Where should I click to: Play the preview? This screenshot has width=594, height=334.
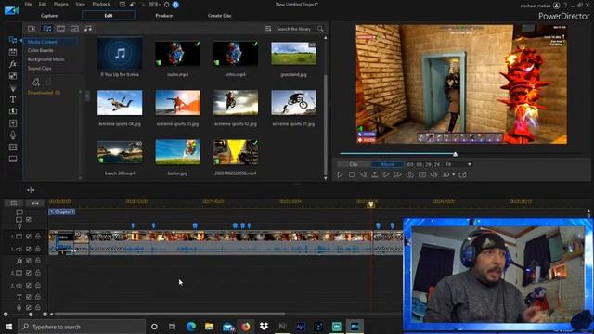(340, 174)
